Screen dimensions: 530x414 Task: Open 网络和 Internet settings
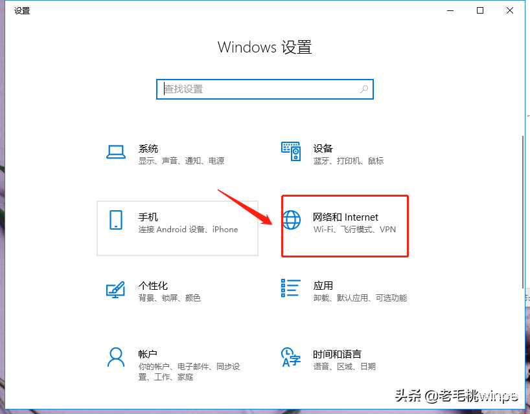pos(345,217)
